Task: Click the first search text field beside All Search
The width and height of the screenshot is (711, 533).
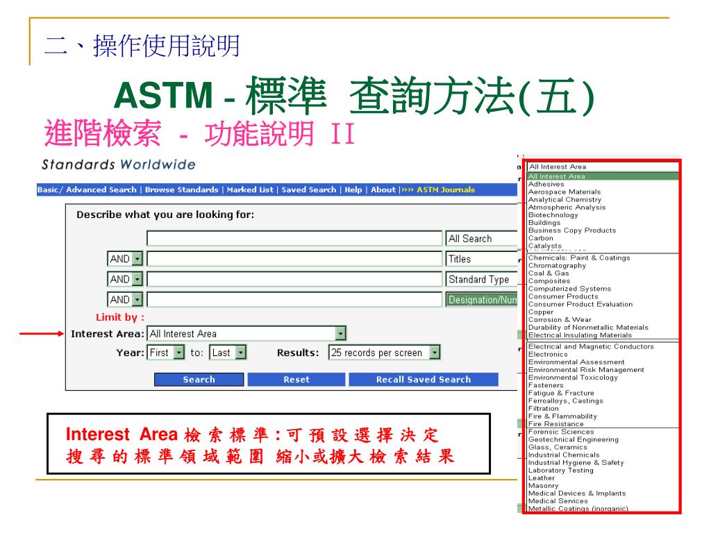Action: pyautogui.click(x=294, y=239)
